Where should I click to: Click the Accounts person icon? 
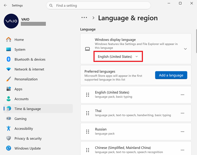coord(9,99)
